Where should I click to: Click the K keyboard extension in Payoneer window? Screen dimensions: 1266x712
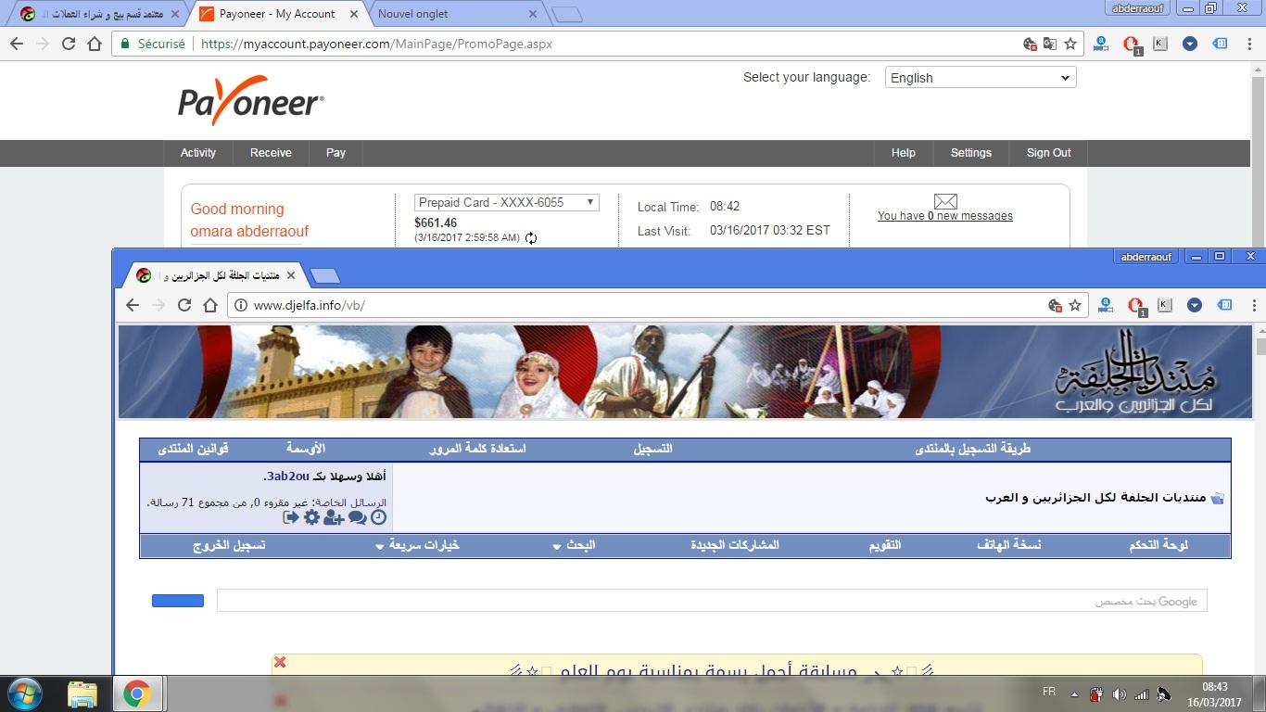click(x=1160, y=44)
